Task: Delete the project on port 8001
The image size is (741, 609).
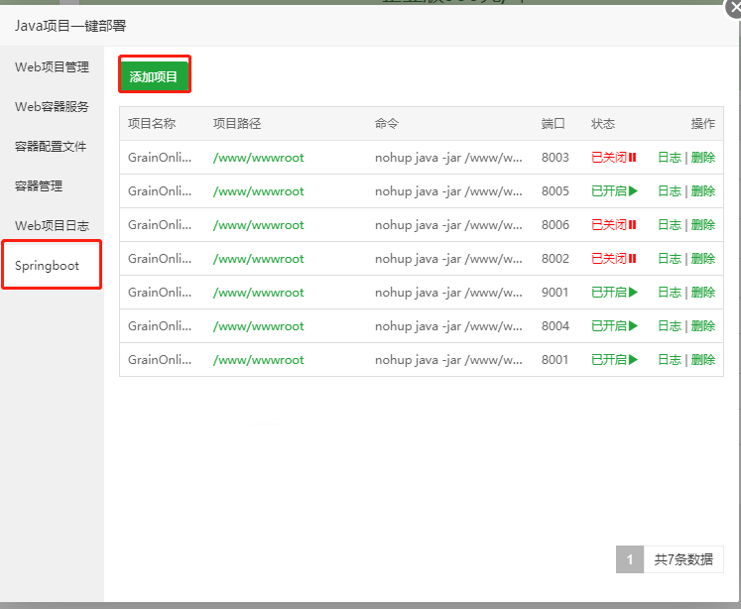Action: [702, 360]
